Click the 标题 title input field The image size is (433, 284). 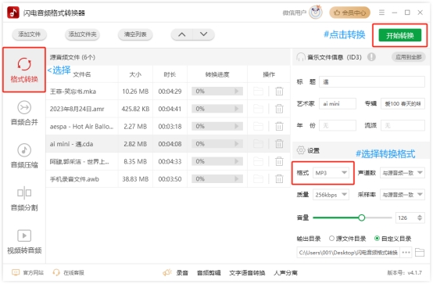pos(372,82)
